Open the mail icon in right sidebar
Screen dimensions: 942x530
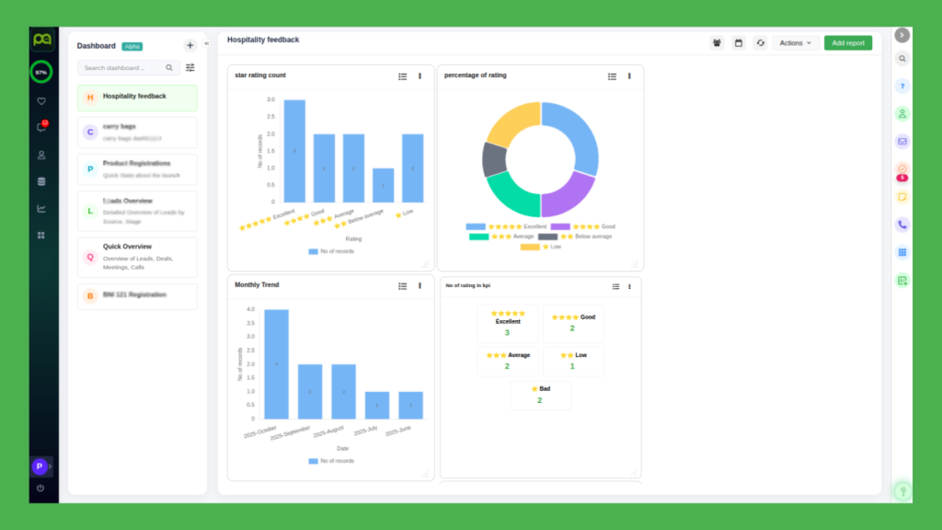click(x=902, y=142)
